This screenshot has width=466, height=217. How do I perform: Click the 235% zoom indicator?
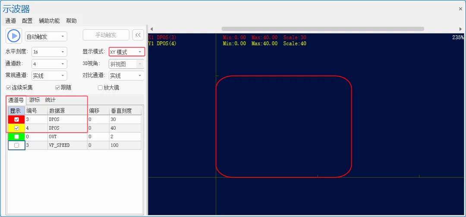click(x=458, y=37)
